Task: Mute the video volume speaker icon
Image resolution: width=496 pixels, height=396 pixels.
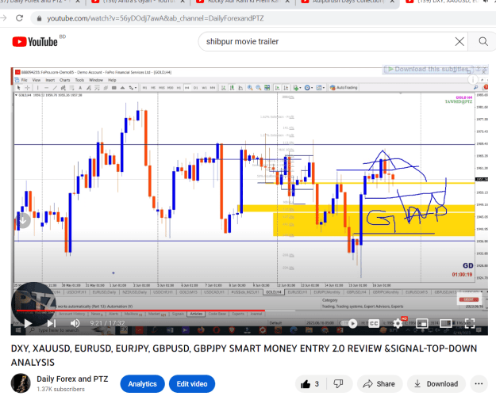Action: (x=75, y=323)
